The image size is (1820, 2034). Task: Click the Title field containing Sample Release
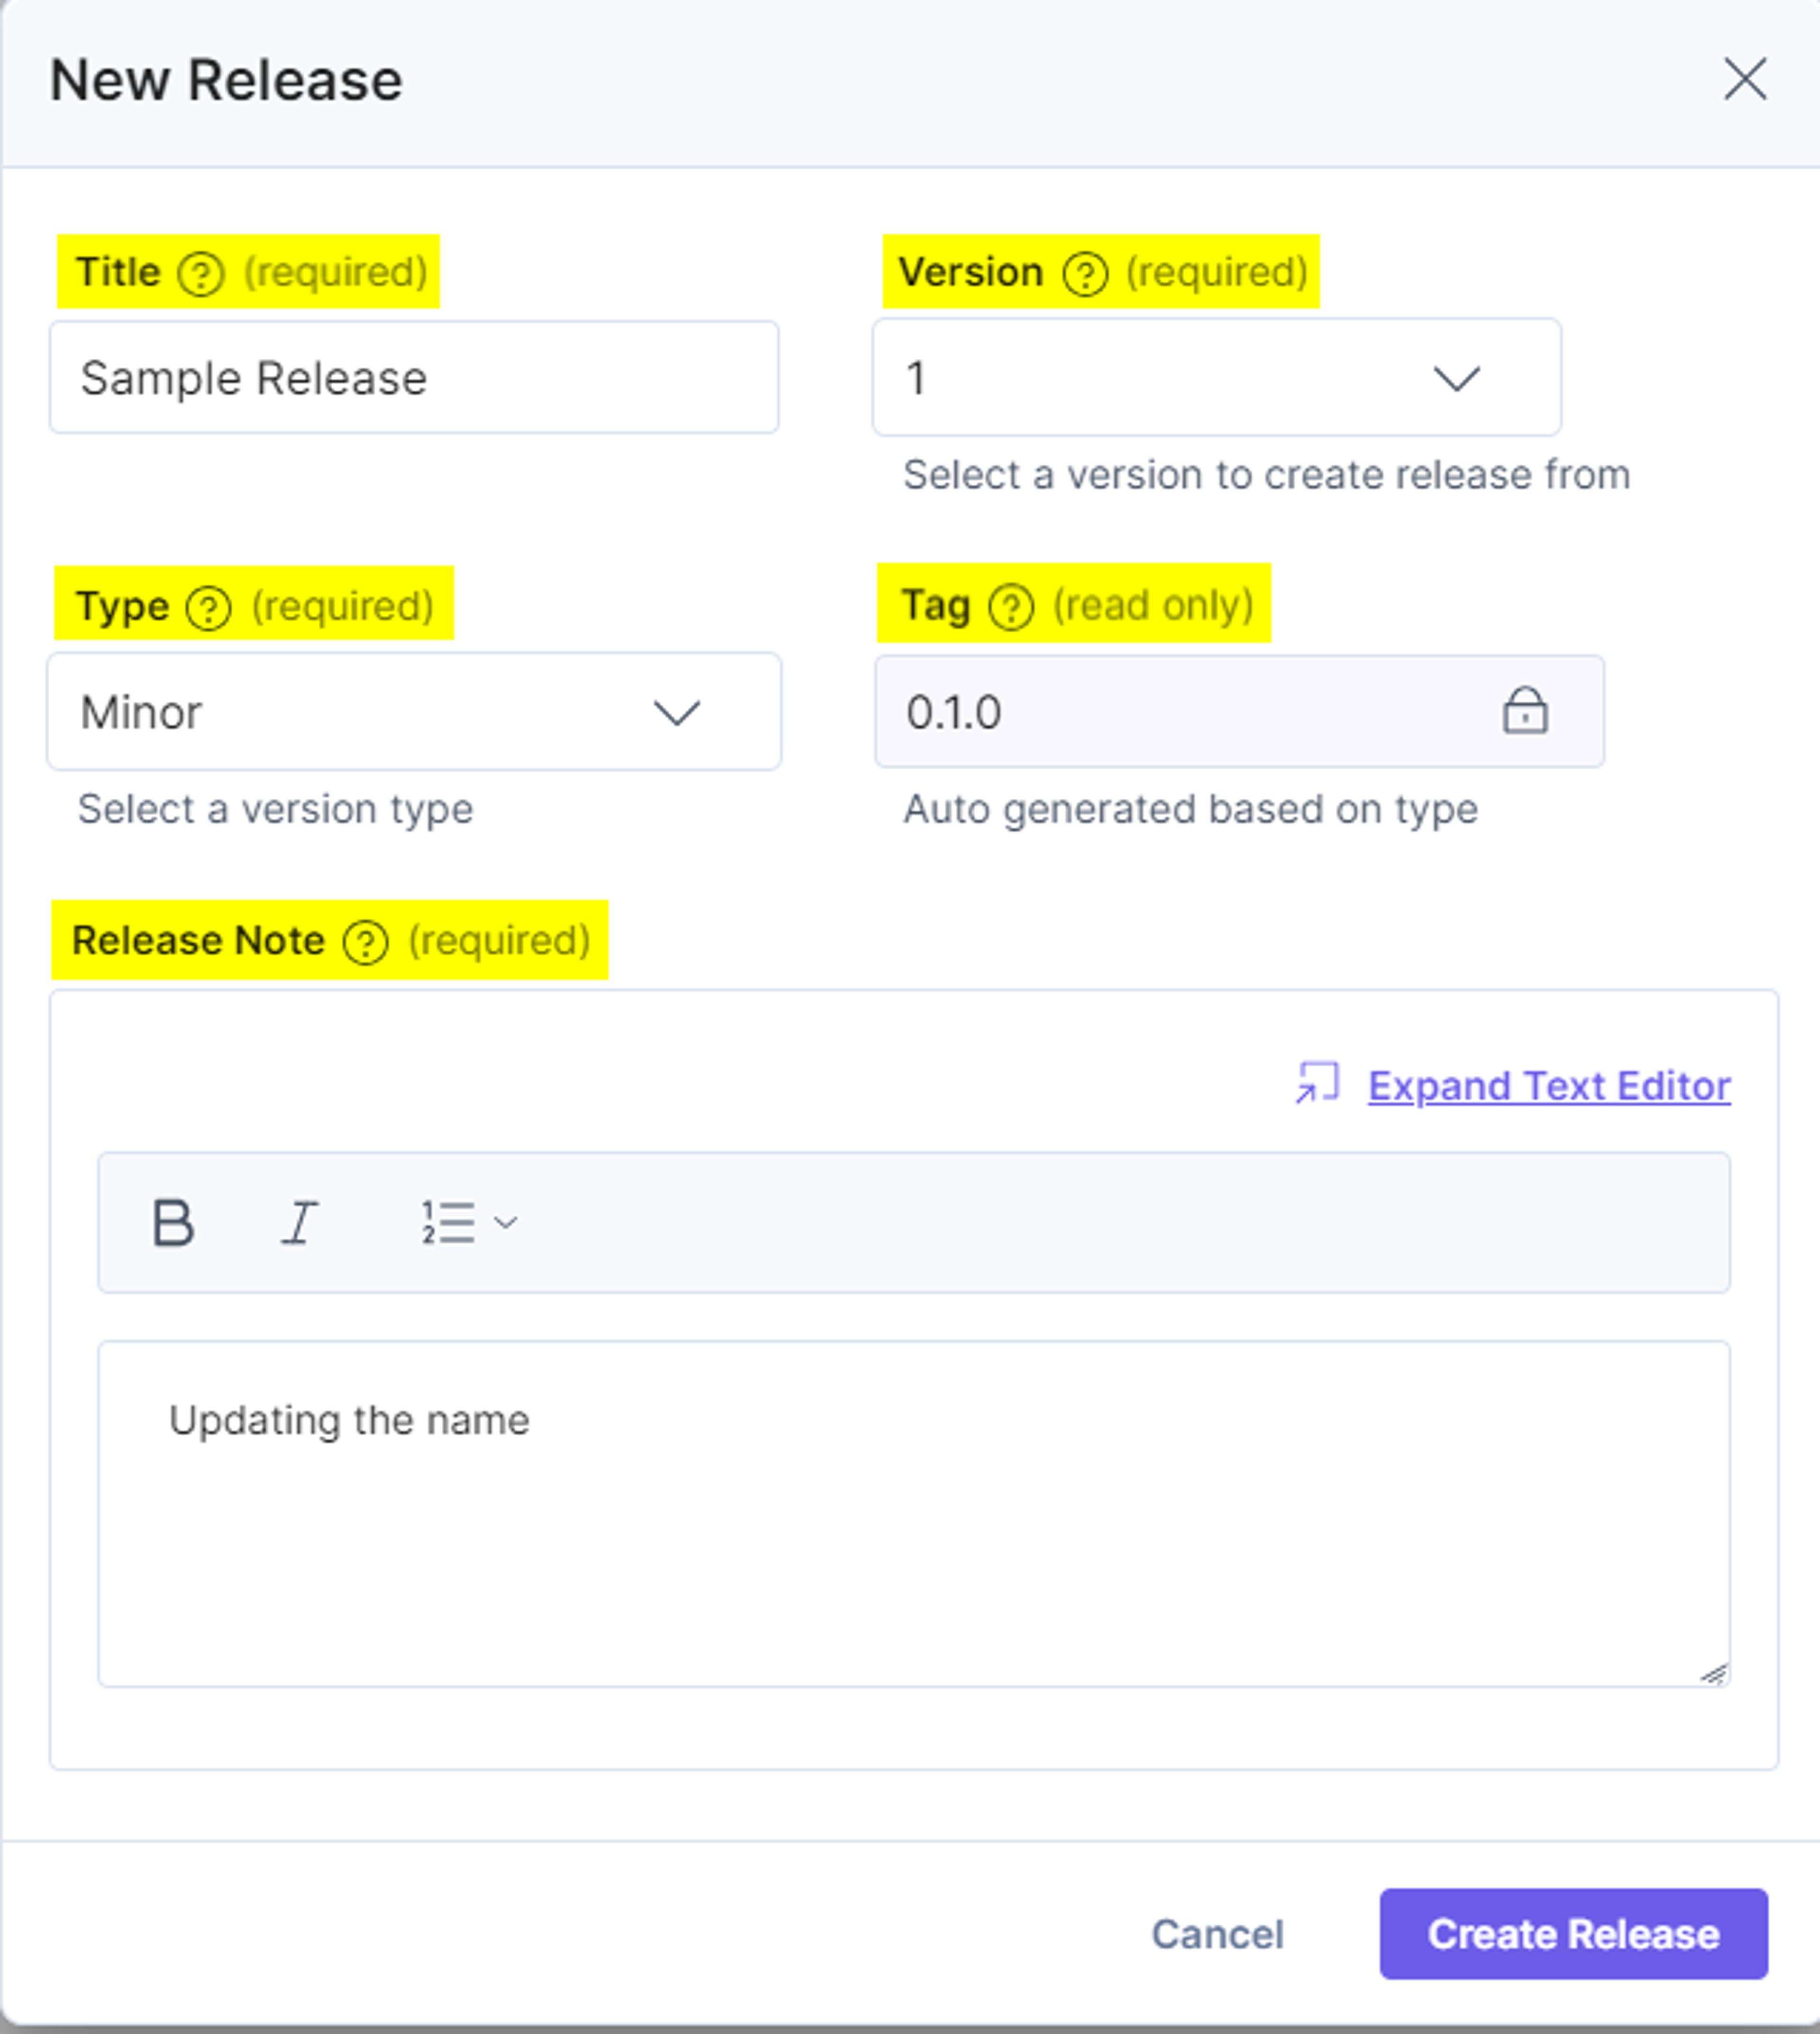[414, 378]
